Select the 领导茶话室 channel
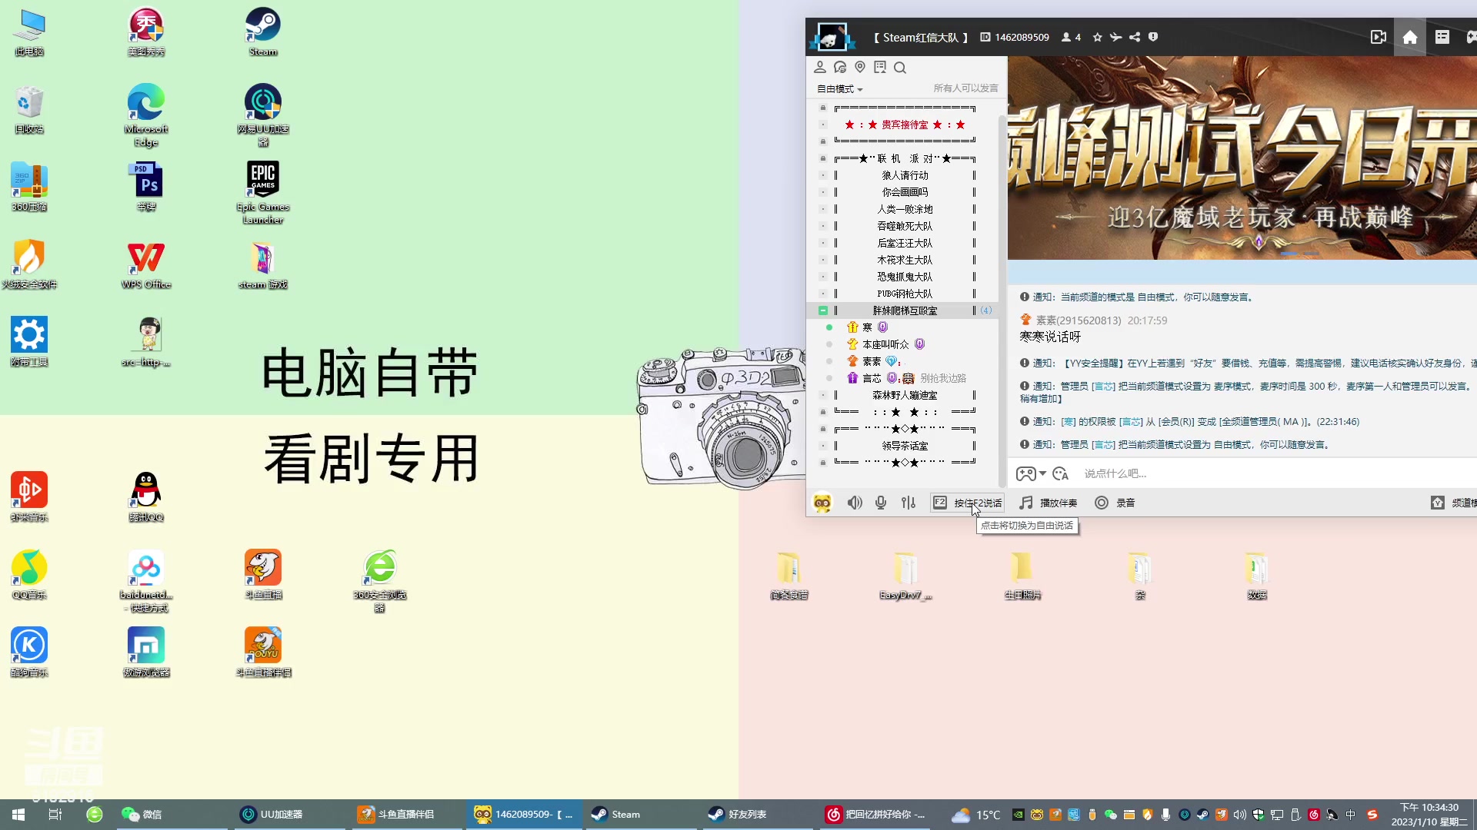The width and height of the screenshot is (1477, 830). pos(905,446)
